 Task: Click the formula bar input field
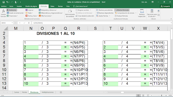(102, 23)
